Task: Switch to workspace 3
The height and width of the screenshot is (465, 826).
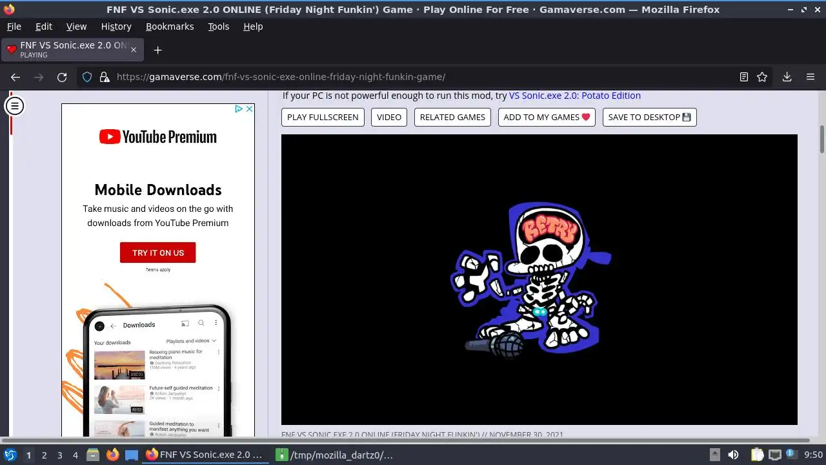Action: click(x=59, y=455)
